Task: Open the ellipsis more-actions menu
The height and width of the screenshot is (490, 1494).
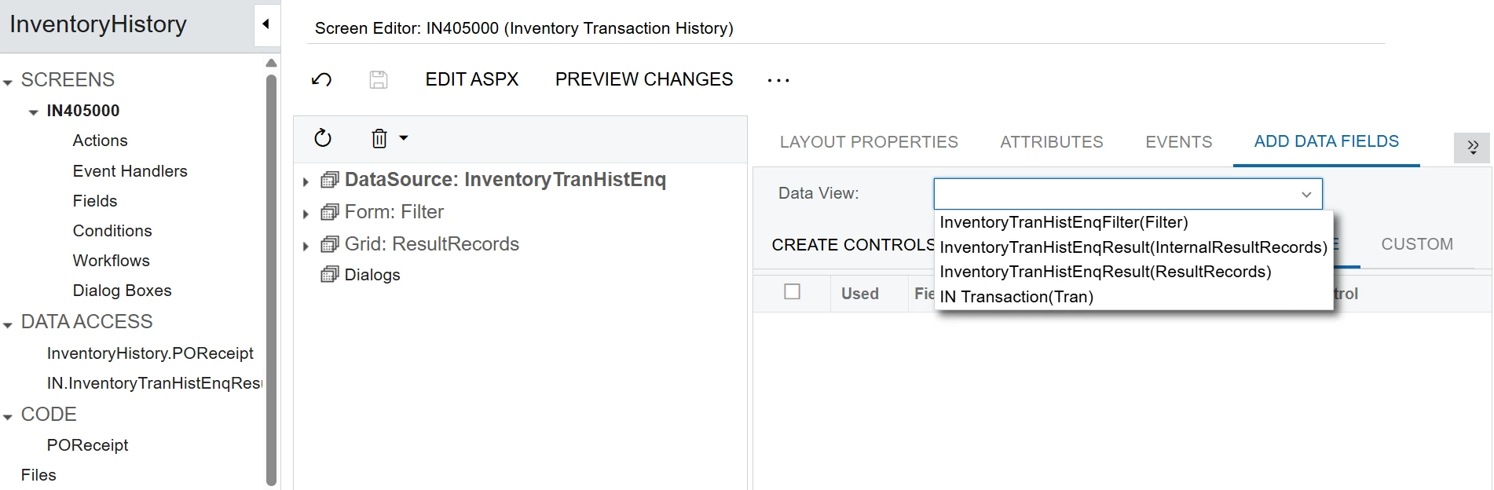Action: click(x=777, y=79)
